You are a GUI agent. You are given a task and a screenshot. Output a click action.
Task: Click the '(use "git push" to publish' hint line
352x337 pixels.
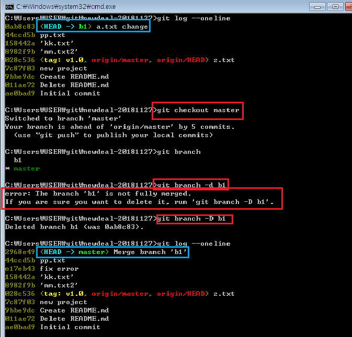pyautogui.click(x=113, y=135)
